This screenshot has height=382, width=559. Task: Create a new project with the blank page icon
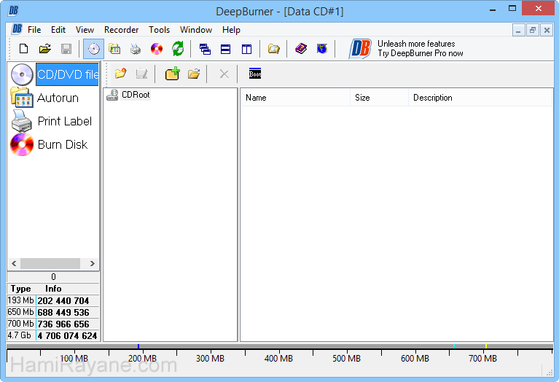(23, 49)
